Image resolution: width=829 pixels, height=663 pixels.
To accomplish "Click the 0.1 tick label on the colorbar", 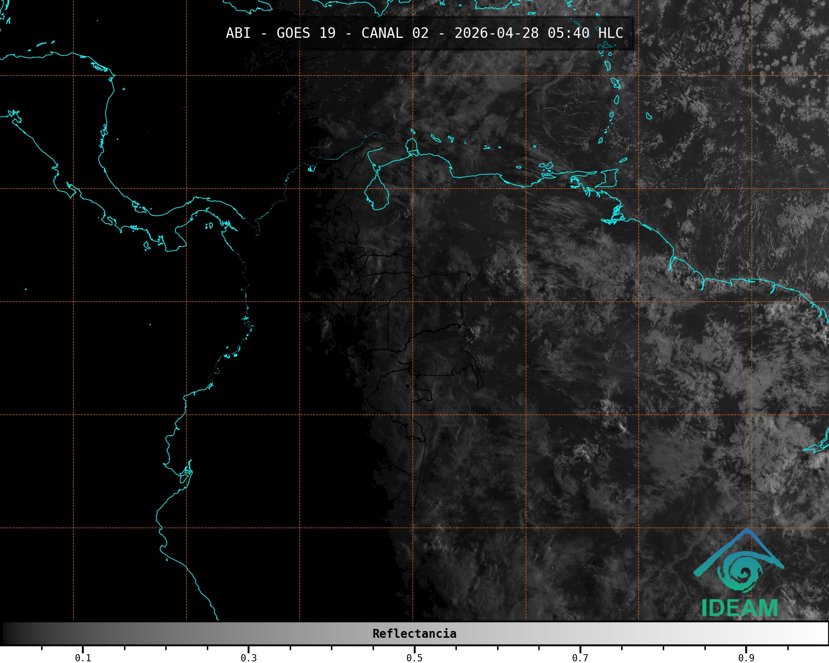I will point(83,658).
